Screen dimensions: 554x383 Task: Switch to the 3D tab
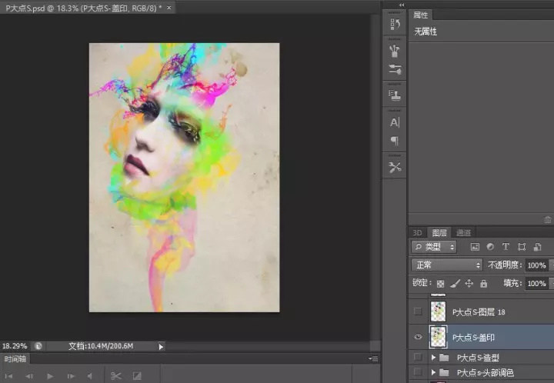(417, 232)
